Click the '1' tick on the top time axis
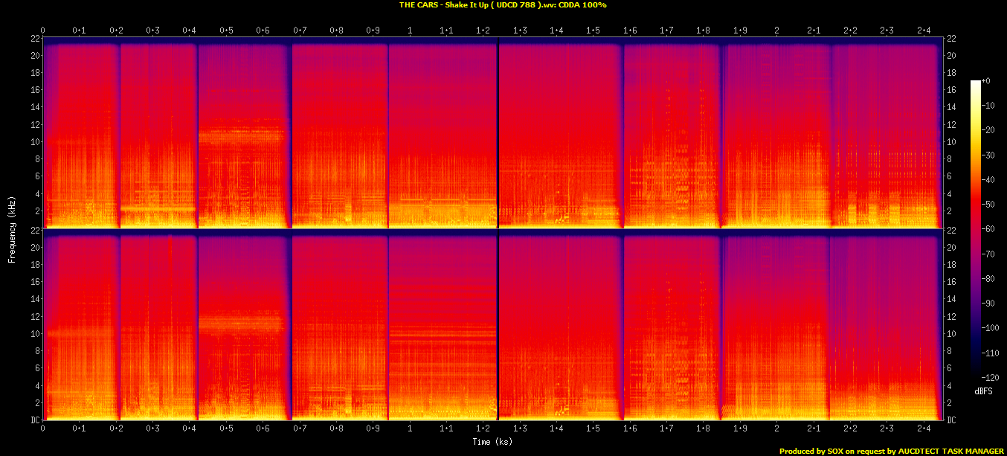Screen dimensions: 1007x456 coord(410,30)
